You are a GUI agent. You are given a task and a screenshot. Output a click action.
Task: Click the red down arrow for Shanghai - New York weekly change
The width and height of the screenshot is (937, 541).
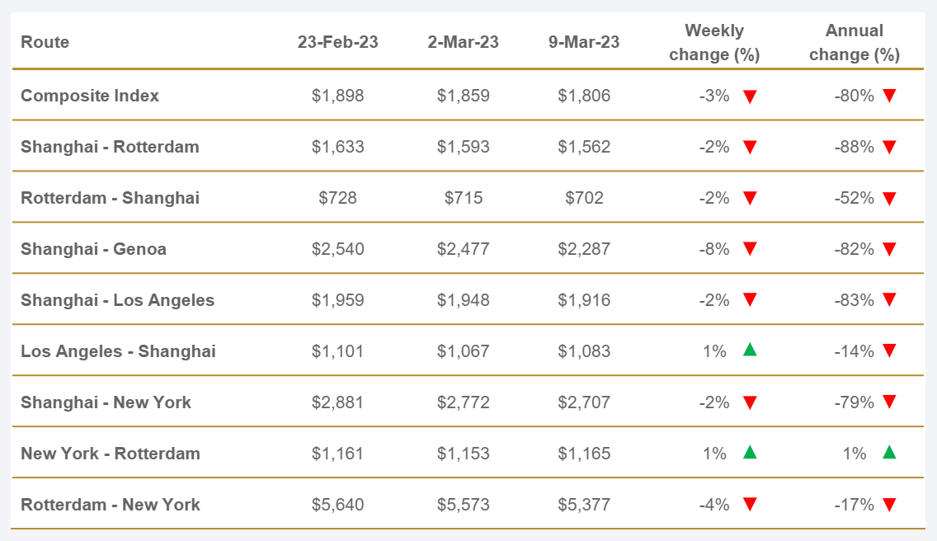[x=750, y=403]
